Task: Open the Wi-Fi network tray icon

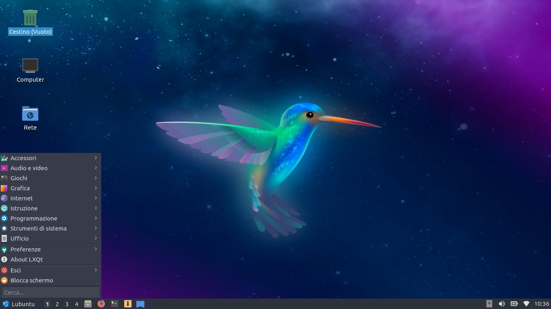Action: pyautogui.click(x=526, y=304)
